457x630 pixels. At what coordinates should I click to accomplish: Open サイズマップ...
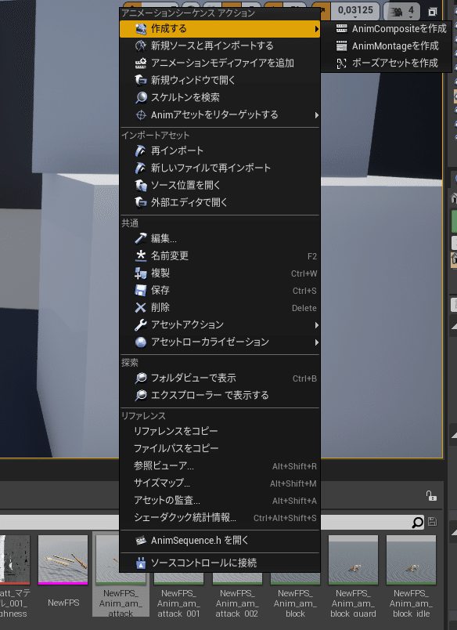tap(219, 483)
